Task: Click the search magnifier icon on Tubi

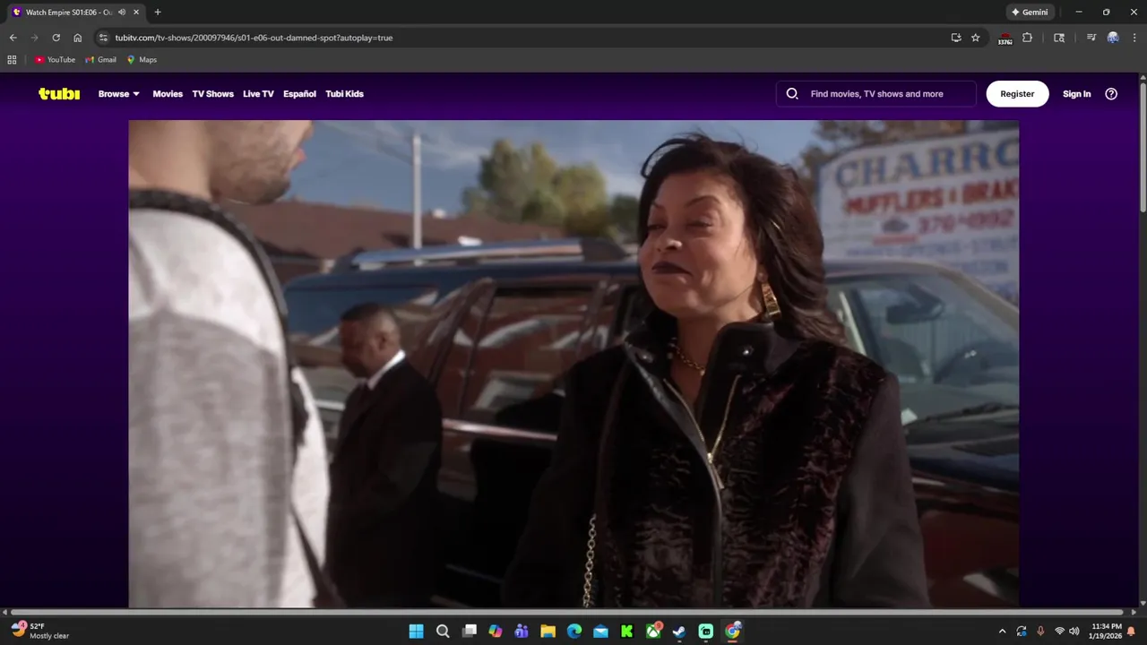Action: 792,93
